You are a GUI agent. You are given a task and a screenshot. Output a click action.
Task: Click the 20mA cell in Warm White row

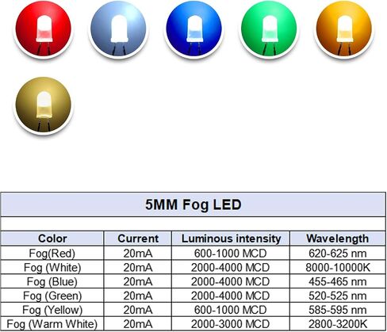138,324
